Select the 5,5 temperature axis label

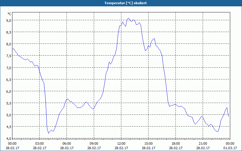click(8, 103)
